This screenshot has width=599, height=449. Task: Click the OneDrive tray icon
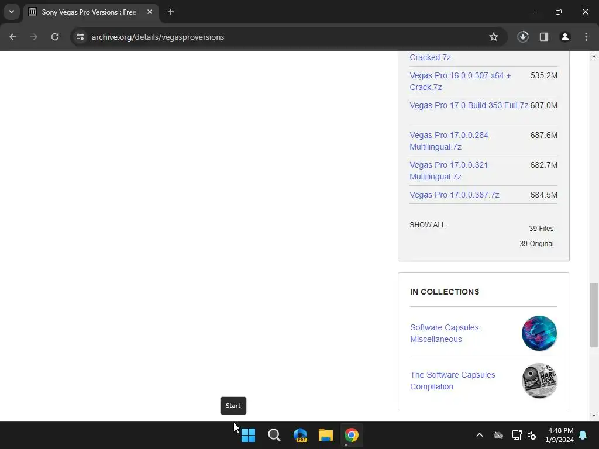click(x=498, y=435)
